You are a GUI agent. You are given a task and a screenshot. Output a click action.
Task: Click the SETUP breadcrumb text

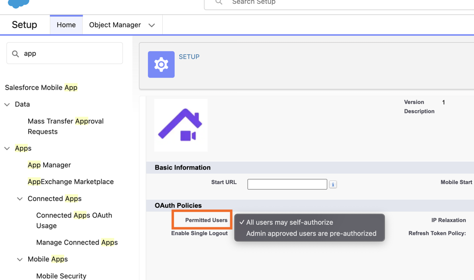pos(189,57)
